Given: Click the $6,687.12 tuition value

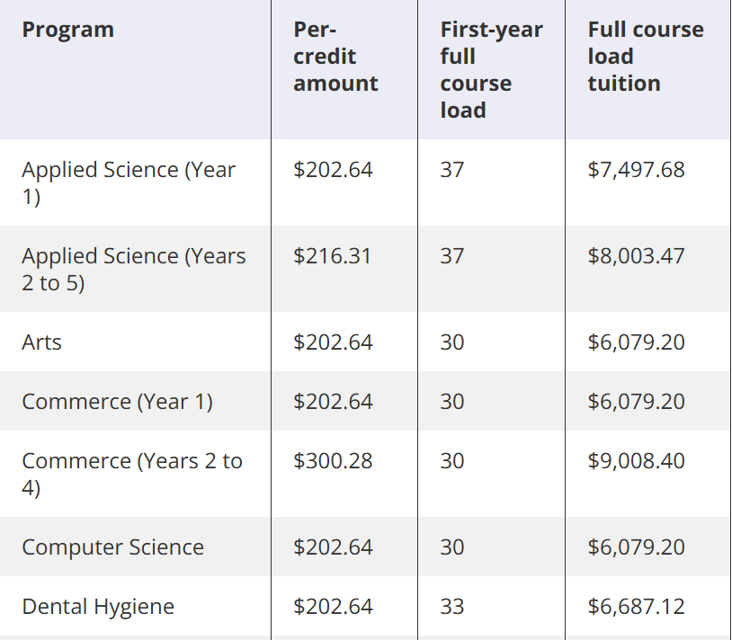Looking at the screenshot, I should [637, 607].
